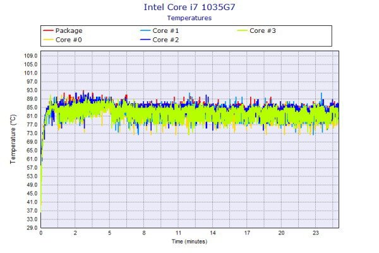Click the 85.0 y-axis value
The width and height of the screenshot is (379, 253).
pyautogui.click(x=32, y=108)
